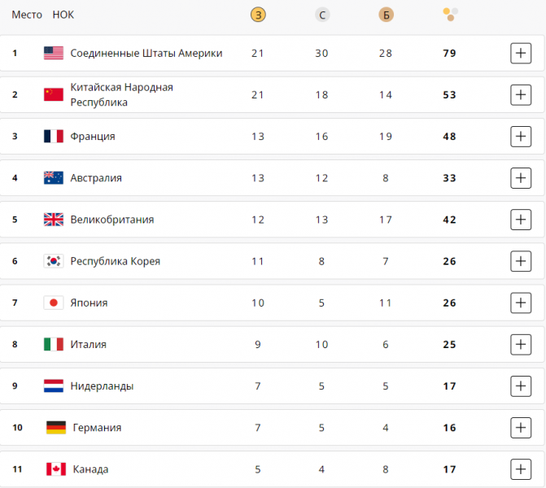The width and height of the screenshot is (546, 488).
Task: Click the НОК column header
Action: (x=63, y=15)
